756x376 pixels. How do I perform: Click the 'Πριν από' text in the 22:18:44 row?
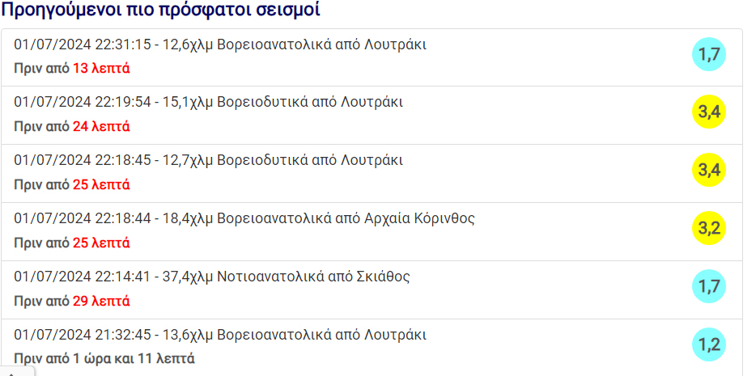[x=41, y=243]
